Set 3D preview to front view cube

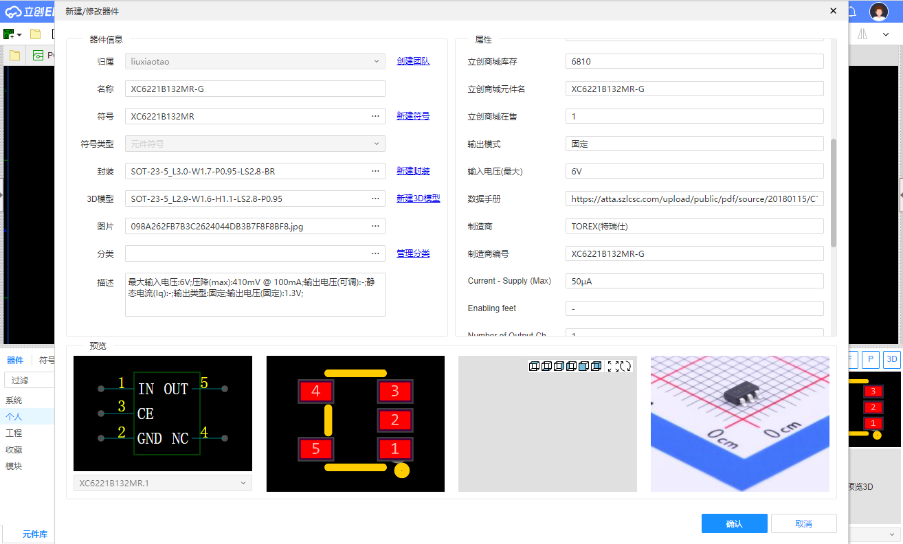(x=583, y=366)
